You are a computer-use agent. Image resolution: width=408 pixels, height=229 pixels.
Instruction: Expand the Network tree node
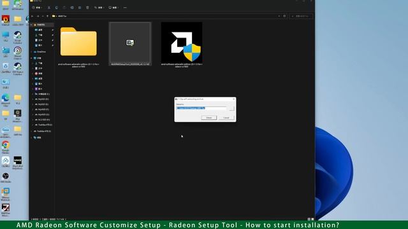tap(32, 137)
